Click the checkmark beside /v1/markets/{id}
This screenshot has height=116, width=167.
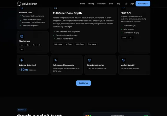coord(122,26)
